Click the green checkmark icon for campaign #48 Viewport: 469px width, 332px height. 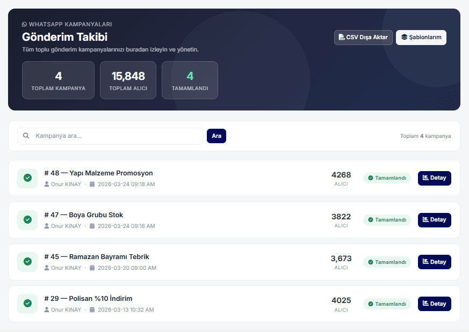click(x=27, y=178)
